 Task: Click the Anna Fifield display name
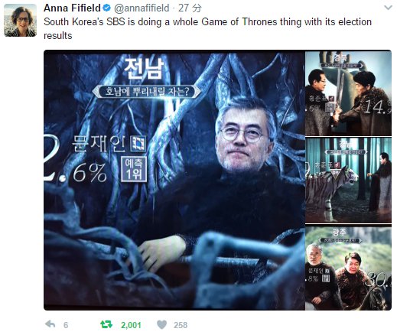pyautogui.click(x=72, y=8)
